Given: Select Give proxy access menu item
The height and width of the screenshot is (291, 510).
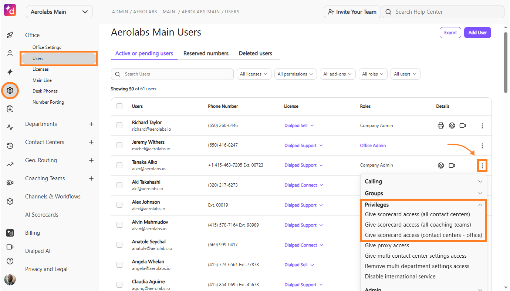Looking at the screenshot, I should [387, 245].
